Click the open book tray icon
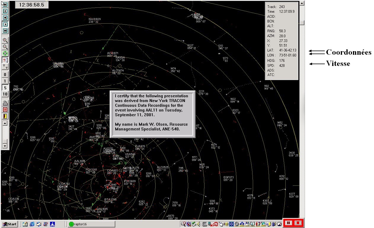374x228 pixels. coord(253,224)
